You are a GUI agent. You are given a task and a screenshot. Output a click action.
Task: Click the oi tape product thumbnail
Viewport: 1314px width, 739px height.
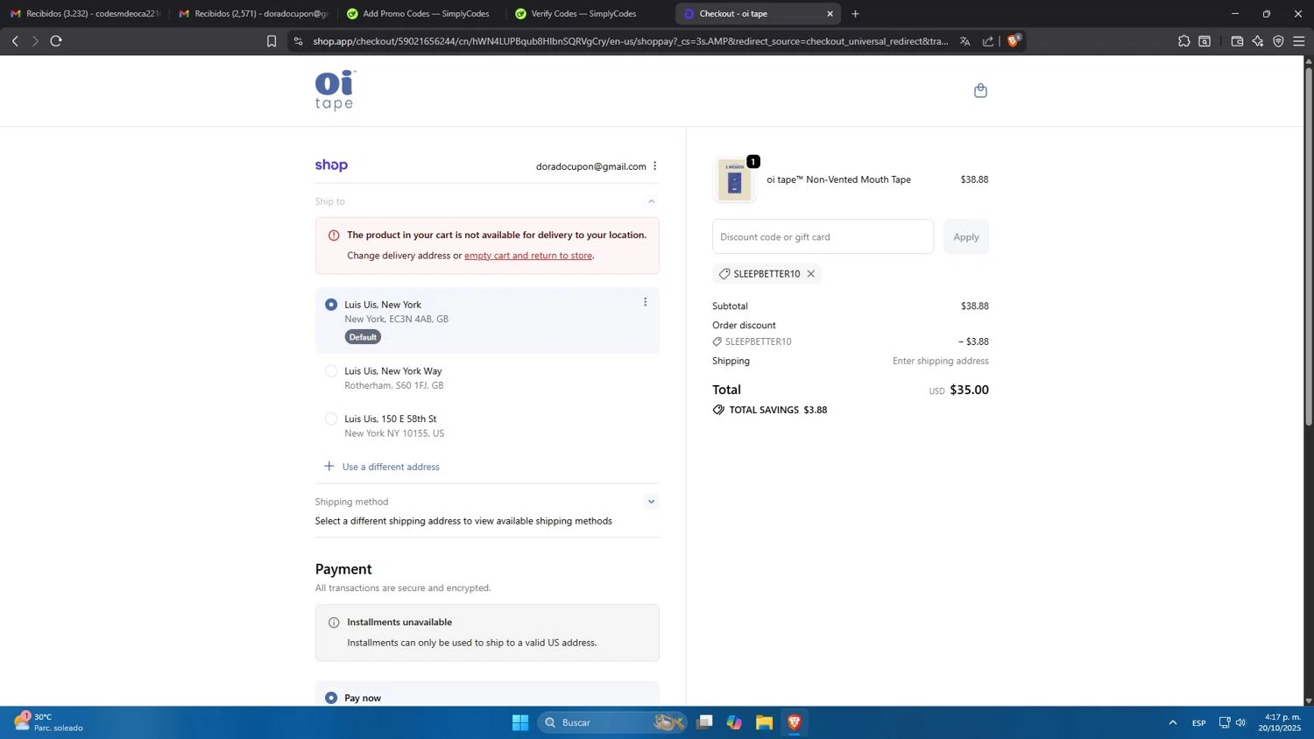(x=735, y=180)
